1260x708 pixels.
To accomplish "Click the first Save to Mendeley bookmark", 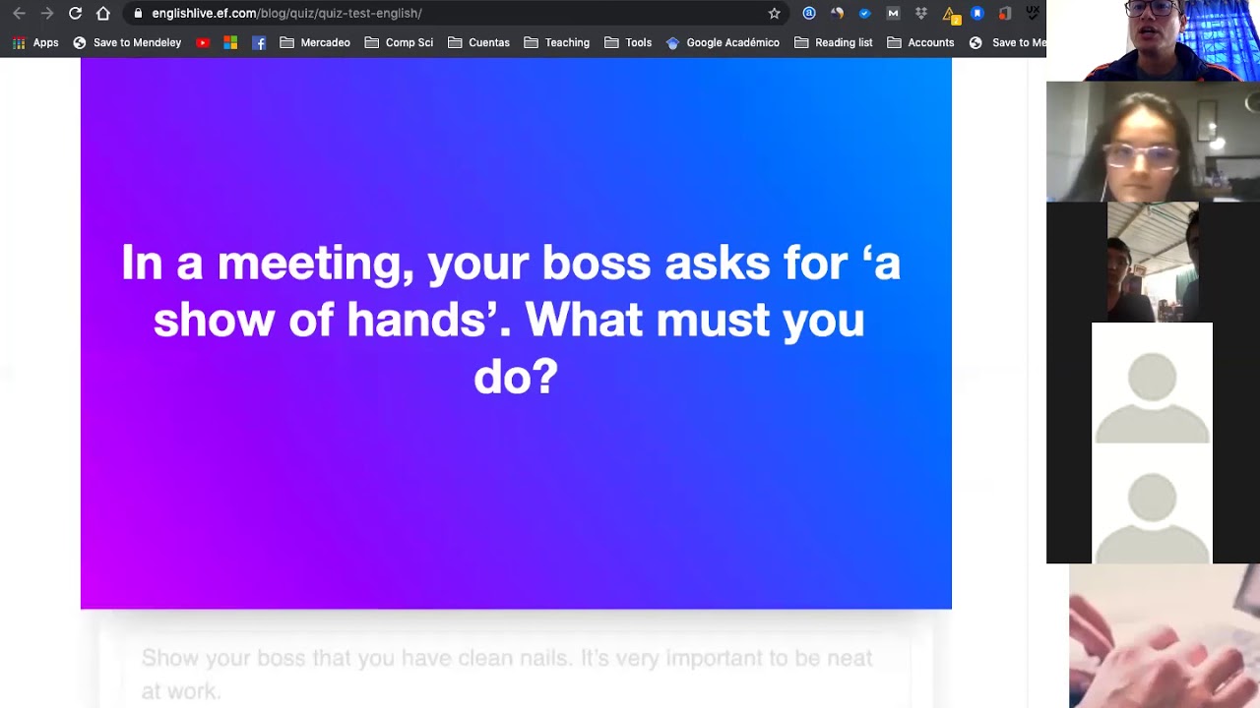I will pyautogui.click(x=127, y=43).
